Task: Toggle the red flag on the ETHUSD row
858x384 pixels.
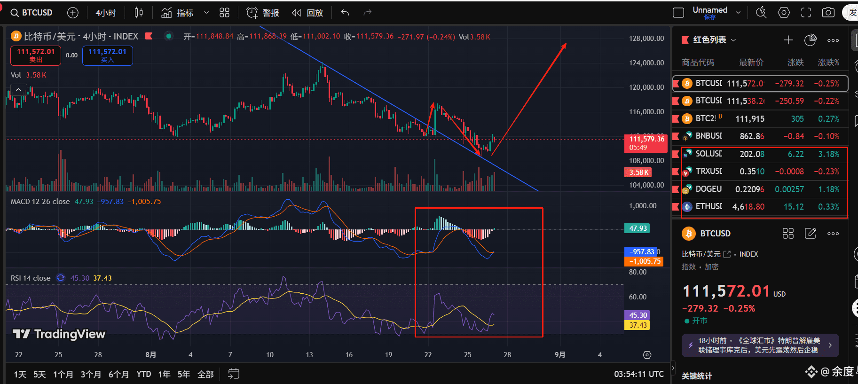Action: coord(676,207)
